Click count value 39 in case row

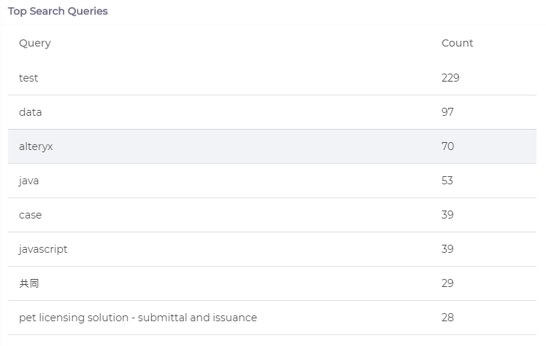point(447,215)
